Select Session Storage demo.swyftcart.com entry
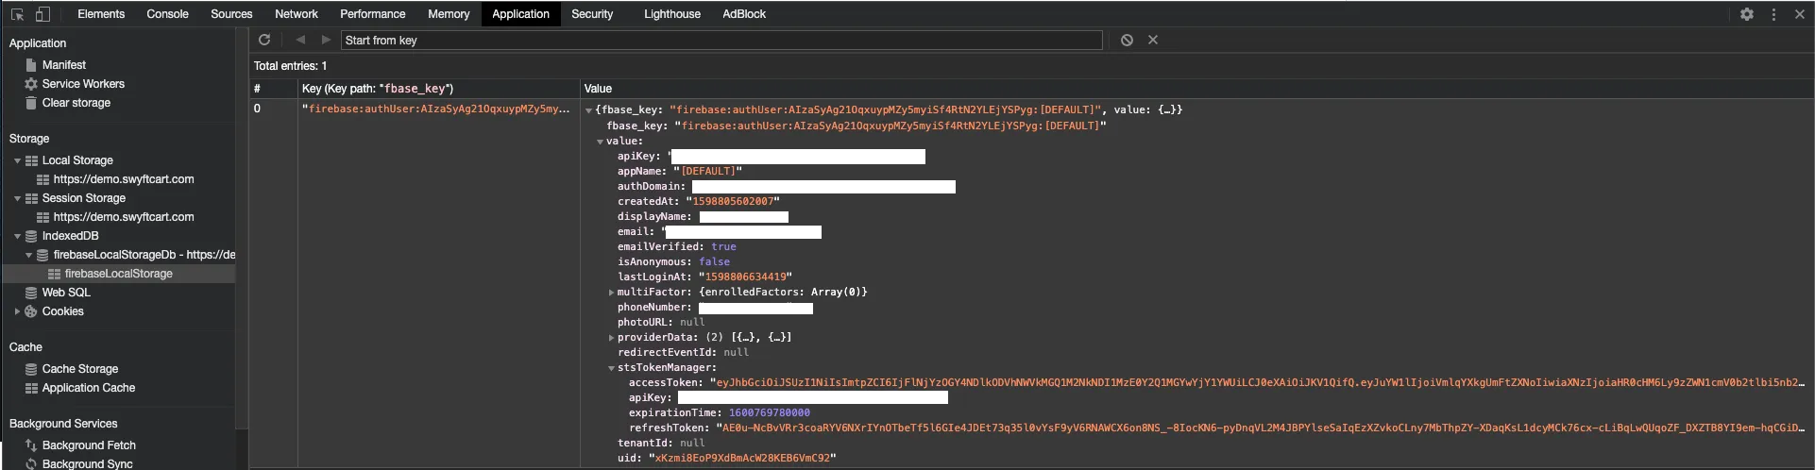 coord(124,217)
